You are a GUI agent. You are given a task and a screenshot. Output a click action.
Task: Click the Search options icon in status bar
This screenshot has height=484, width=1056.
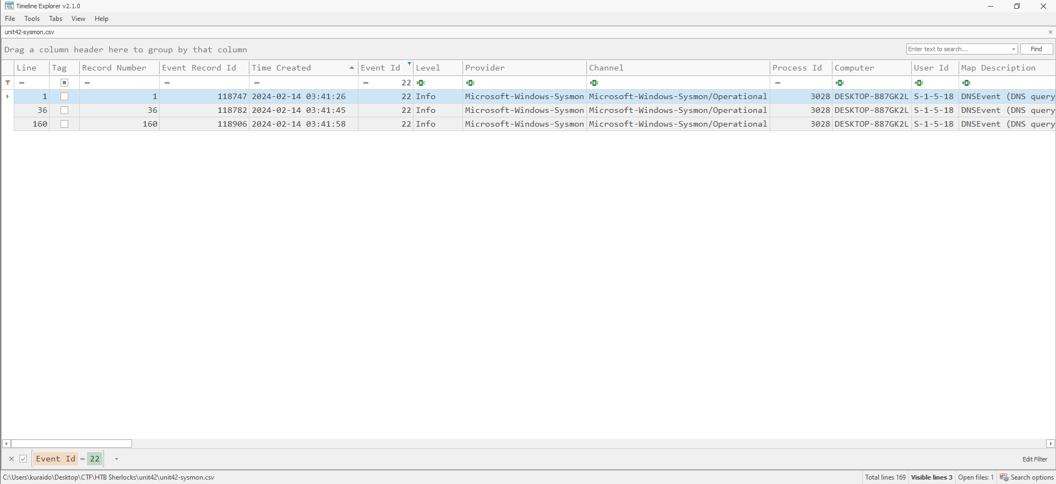pyautogui.click(x=1004, y=477)
